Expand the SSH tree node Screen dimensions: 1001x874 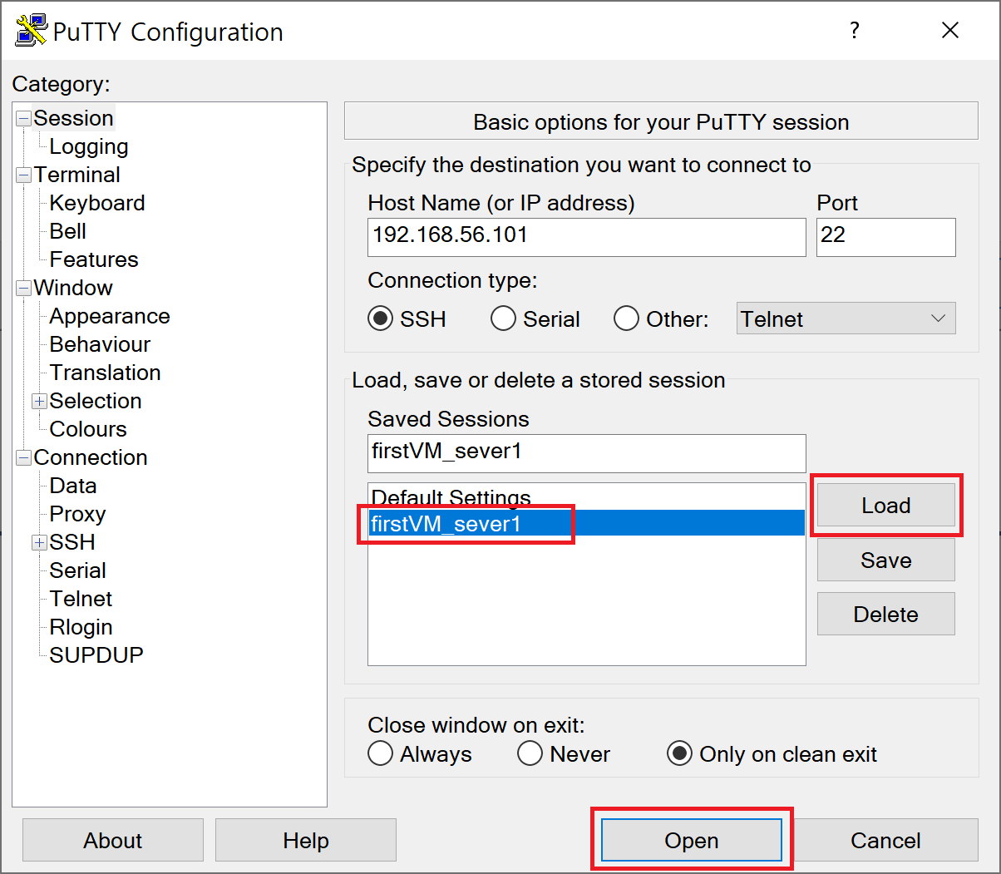click(39, 542)
